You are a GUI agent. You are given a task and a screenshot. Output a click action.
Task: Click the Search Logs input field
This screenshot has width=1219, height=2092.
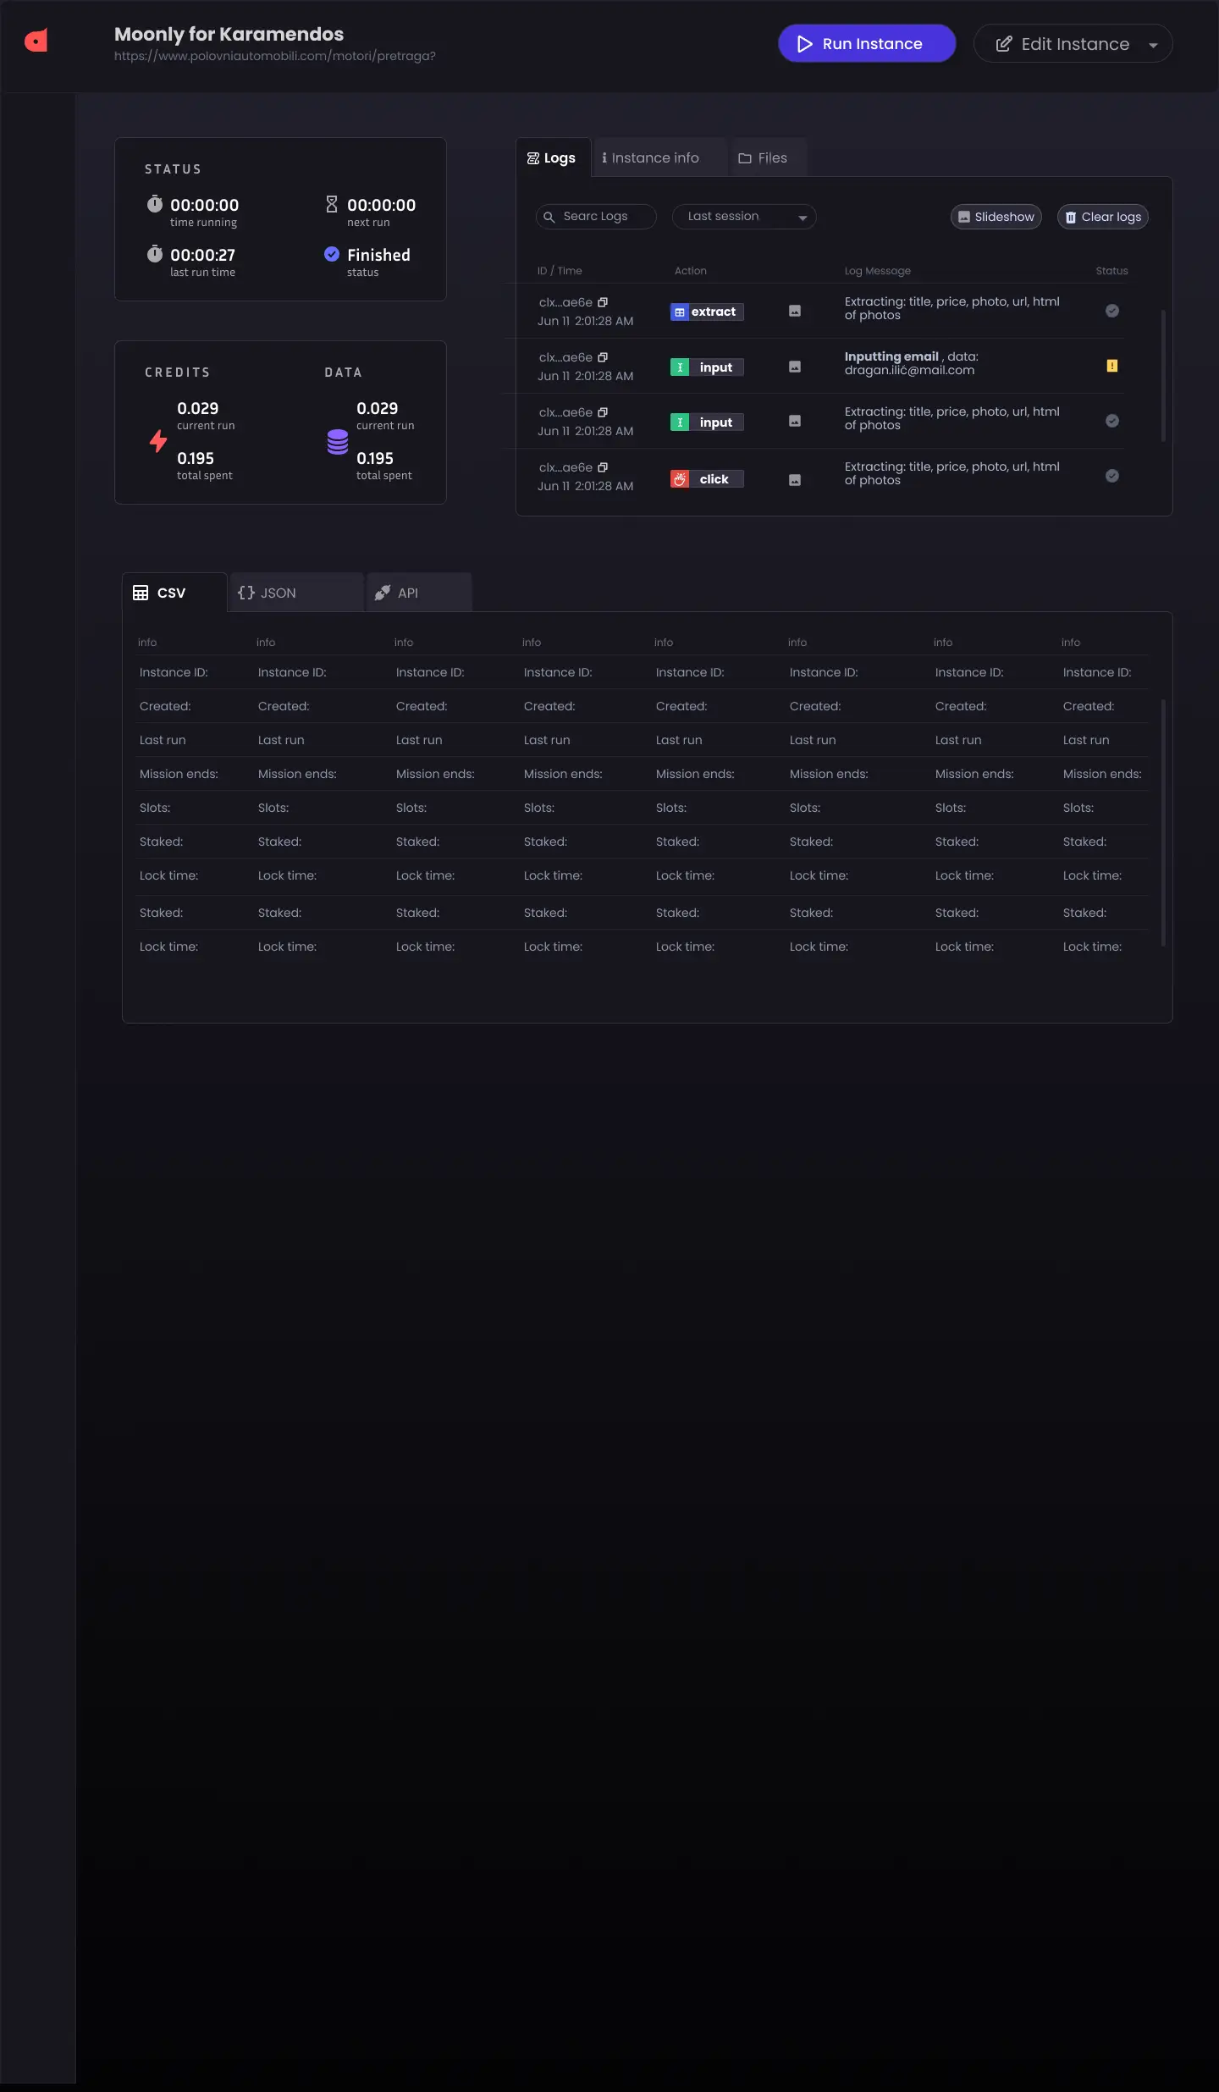click(x=596, y=217)
